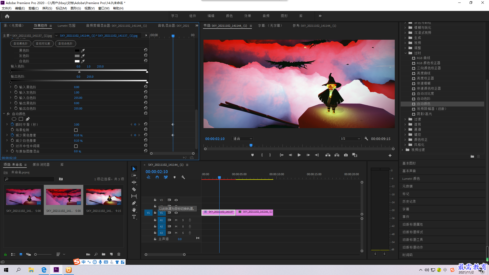The image size is (489, 275).
Task: Create ellipse mask for Auto Color effect
Action: [x=14, y=119]
